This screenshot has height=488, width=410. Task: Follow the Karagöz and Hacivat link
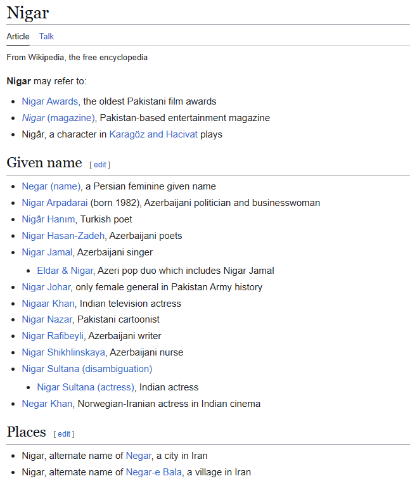pos(153,134)
